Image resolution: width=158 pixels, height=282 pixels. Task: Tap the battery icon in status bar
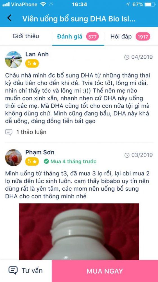[150, 4]
